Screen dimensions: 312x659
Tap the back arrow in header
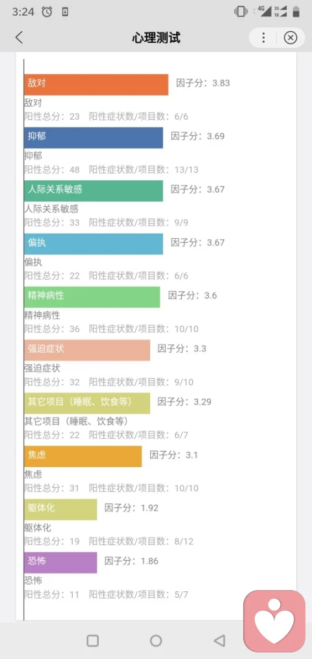tap(19, 37)
